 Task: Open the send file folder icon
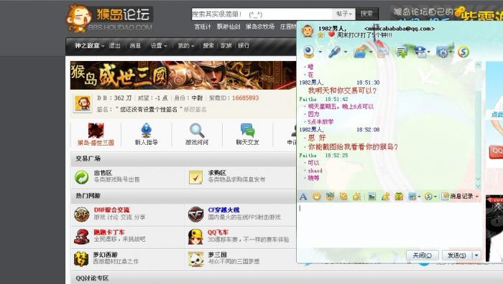(360, 52)
